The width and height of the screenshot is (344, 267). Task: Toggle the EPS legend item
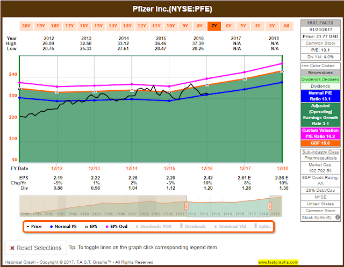click(x=91, y=227)
